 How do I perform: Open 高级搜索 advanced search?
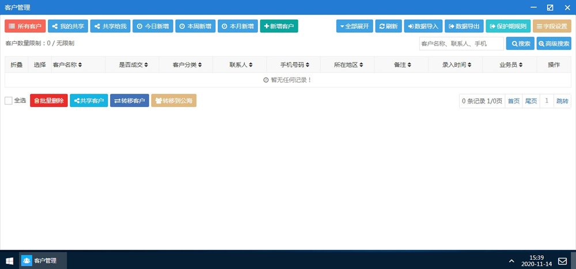coord(554,44)
